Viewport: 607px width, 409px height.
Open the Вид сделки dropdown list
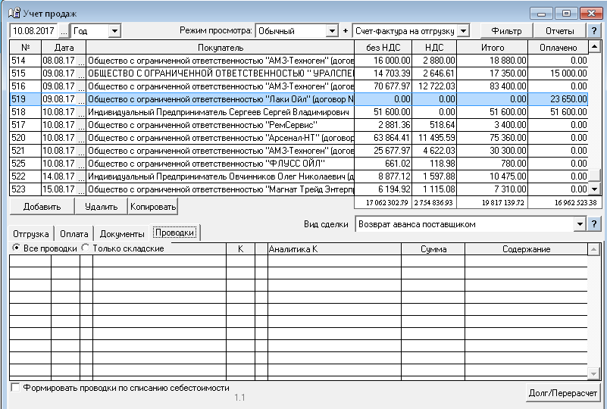tap(579, 224)
